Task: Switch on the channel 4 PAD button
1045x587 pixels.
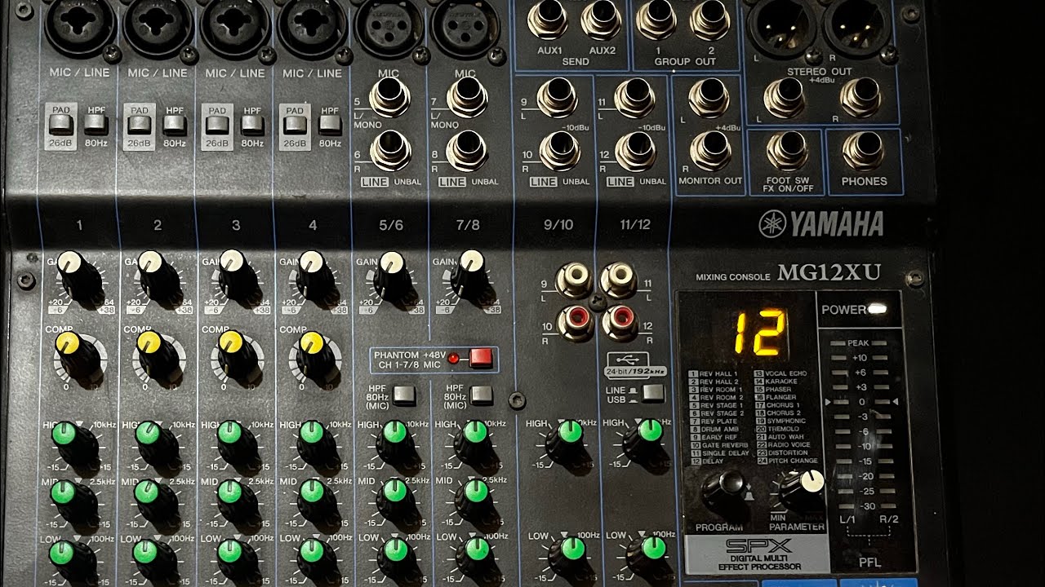Action: (294, 126)
